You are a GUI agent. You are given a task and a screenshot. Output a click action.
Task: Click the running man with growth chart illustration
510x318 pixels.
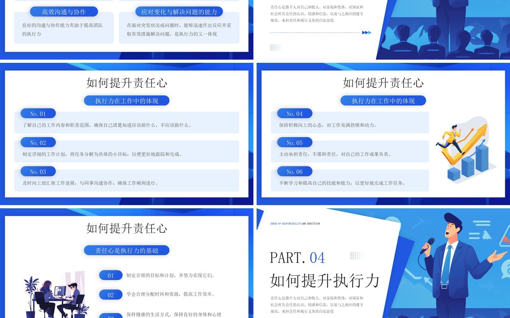[x=465, y=150]
